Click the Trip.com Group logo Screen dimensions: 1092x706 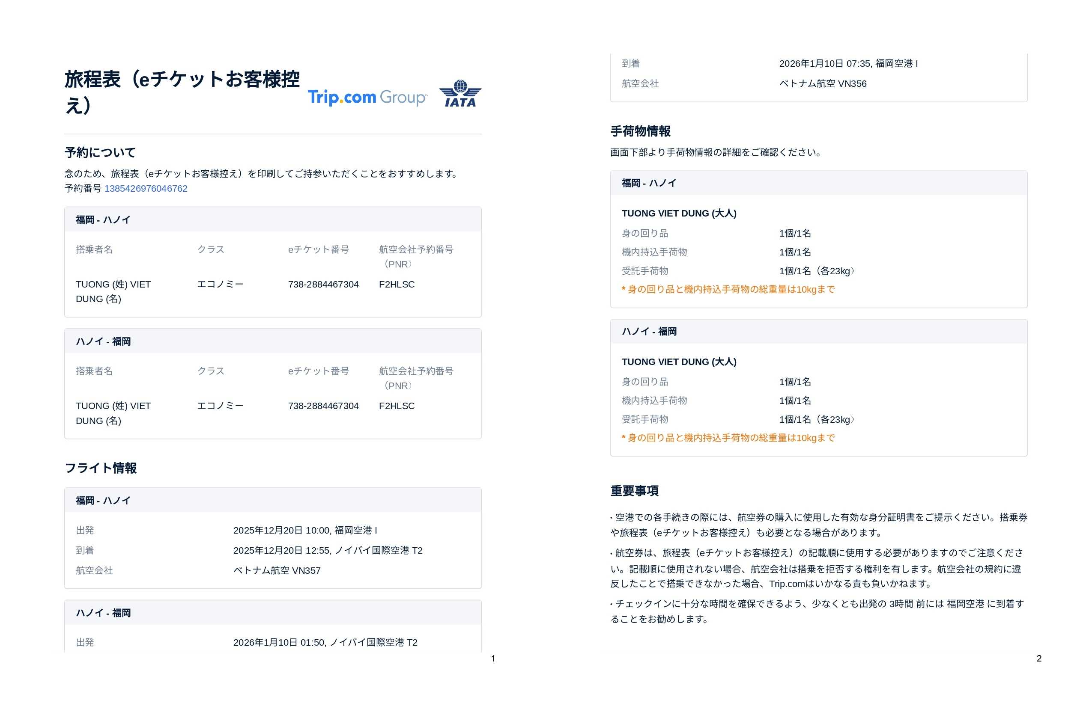click(367, 97)
